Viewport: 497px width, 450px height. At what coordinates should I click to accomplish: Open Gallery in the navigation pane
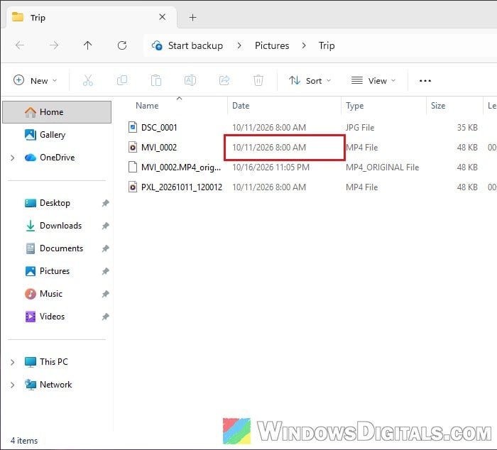[53, 135]
